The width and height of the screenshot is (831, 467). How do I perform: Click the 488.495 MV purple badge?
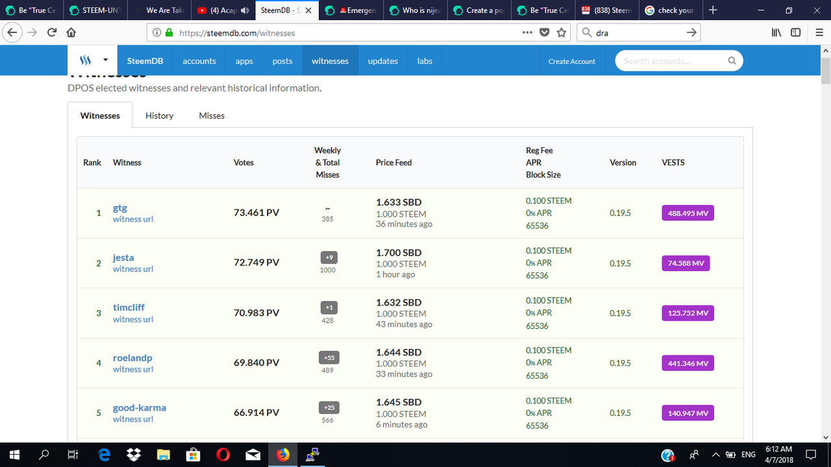688,213
